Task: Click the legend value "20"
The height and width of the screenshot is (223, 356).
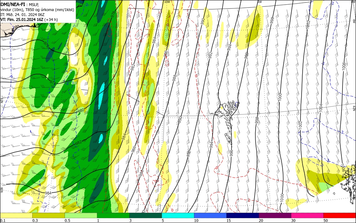Action: click(x=261, y=221)
